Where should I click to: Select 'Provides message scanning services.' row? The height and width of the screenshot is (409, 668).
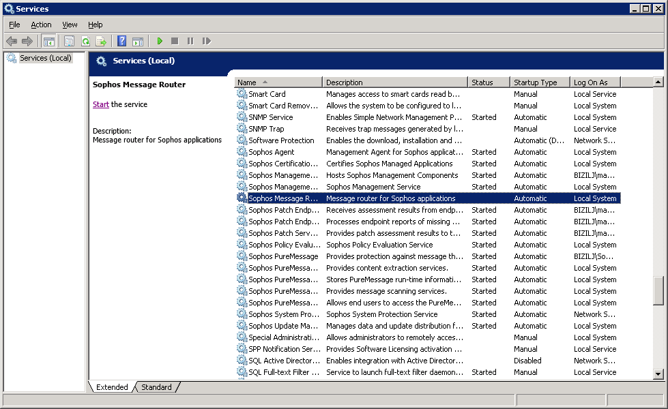coord(428,290)
